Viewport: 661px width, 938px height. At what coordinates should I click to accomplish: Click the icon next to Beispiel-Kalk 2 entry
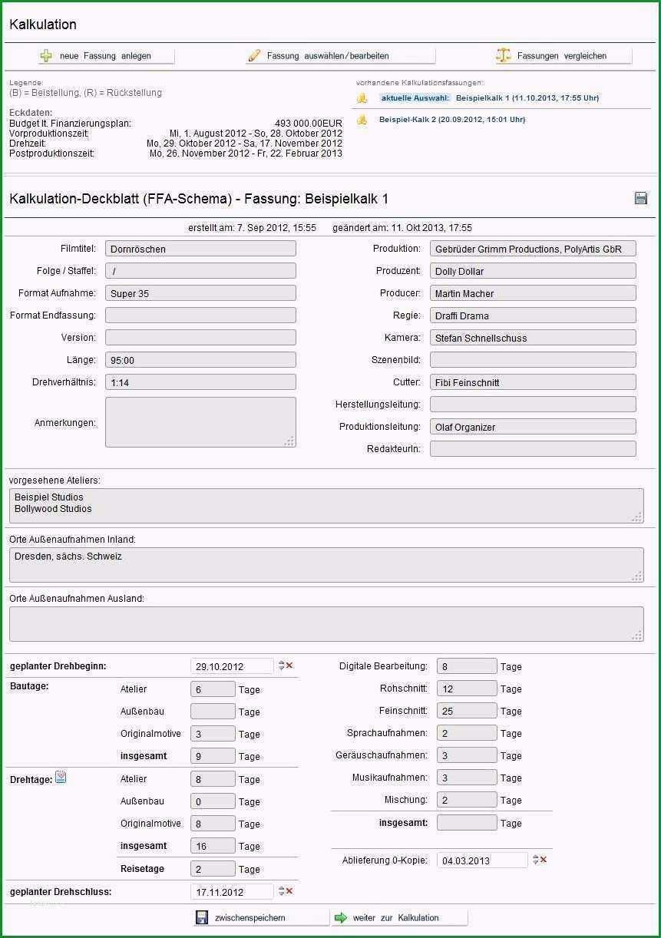[362, 120]
